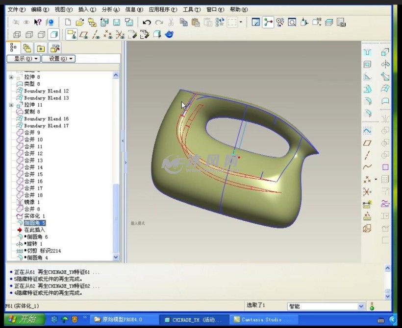This screenshot has width=402, height=328.
Task: Click the Paste clipboard icon
Action: [196, 23]
